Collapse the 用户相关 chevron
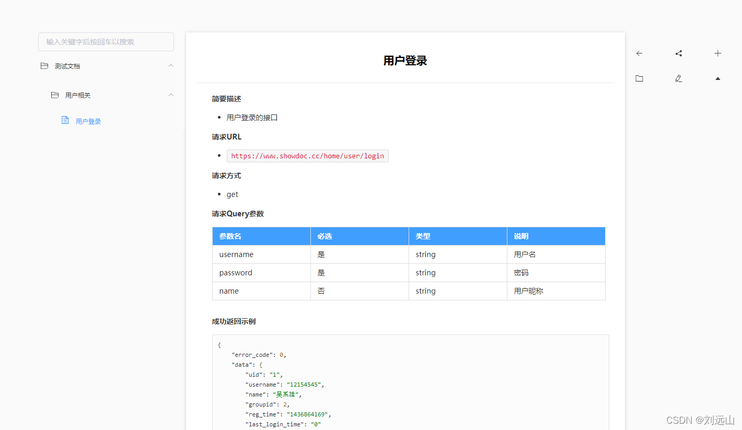Screen dimensions: 742x430 (171, 95)
